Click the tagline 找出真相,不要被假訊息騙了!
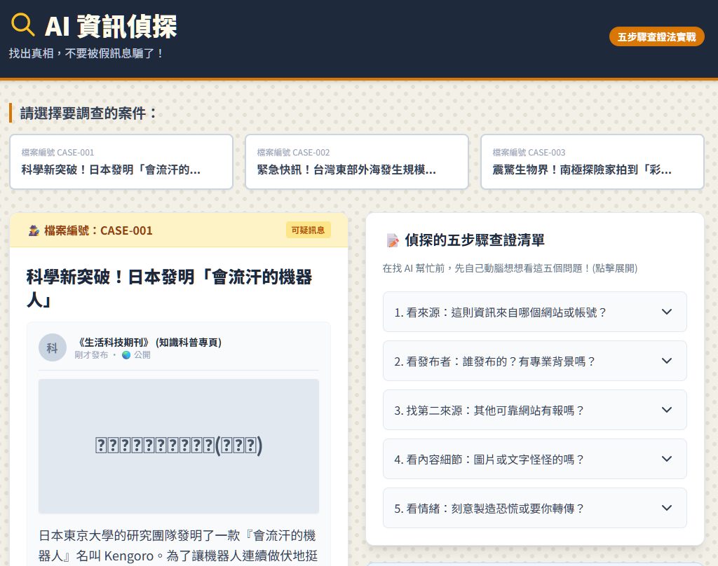 point(86,53)
